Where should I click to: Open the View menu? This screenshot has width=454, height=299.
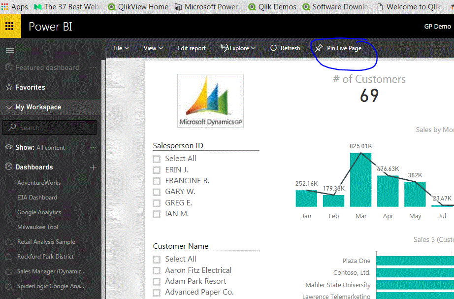[153, 48]
